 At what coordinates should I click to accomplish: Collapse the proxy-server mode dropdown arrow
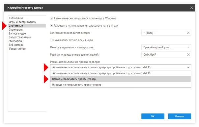(x=188, y=67)
